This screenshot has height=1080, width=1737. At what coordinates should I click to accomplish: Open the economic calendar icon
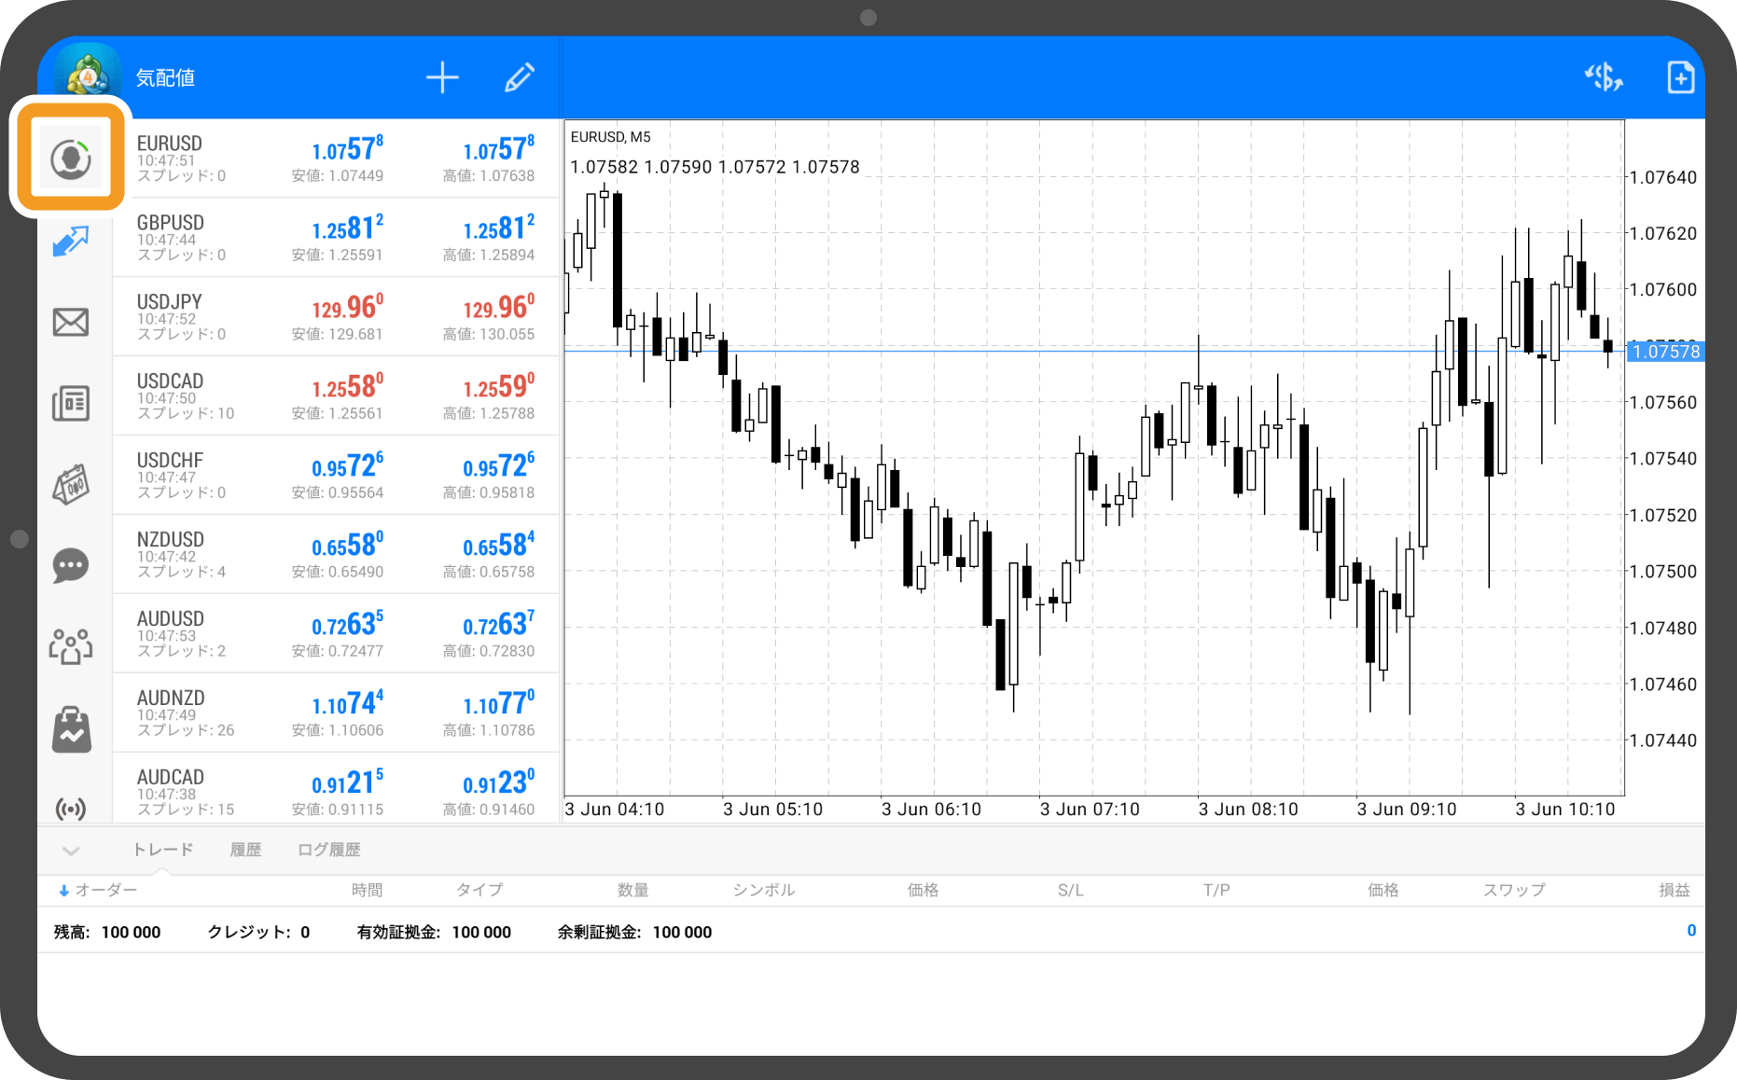click(x=71, y=485)
